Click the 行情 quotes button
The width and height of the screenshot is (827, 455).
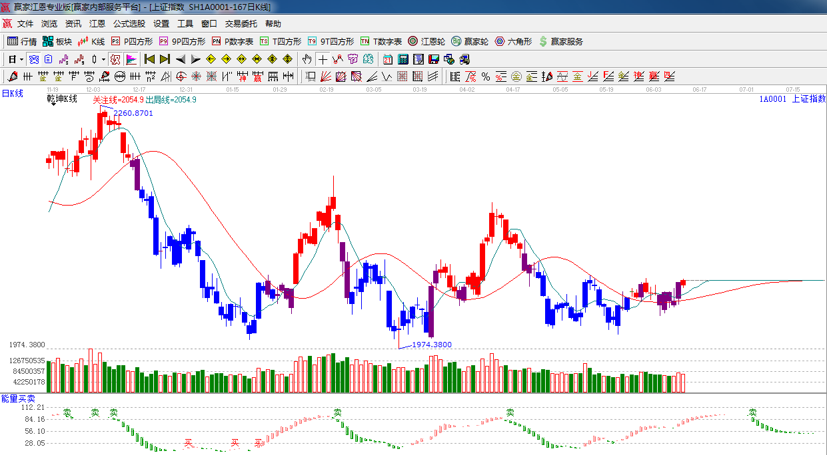[x=22, y=41]
